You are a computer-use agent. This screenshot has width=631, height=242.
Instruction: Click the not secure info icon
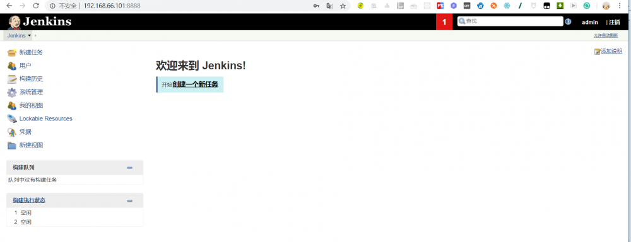click(52, 6)
